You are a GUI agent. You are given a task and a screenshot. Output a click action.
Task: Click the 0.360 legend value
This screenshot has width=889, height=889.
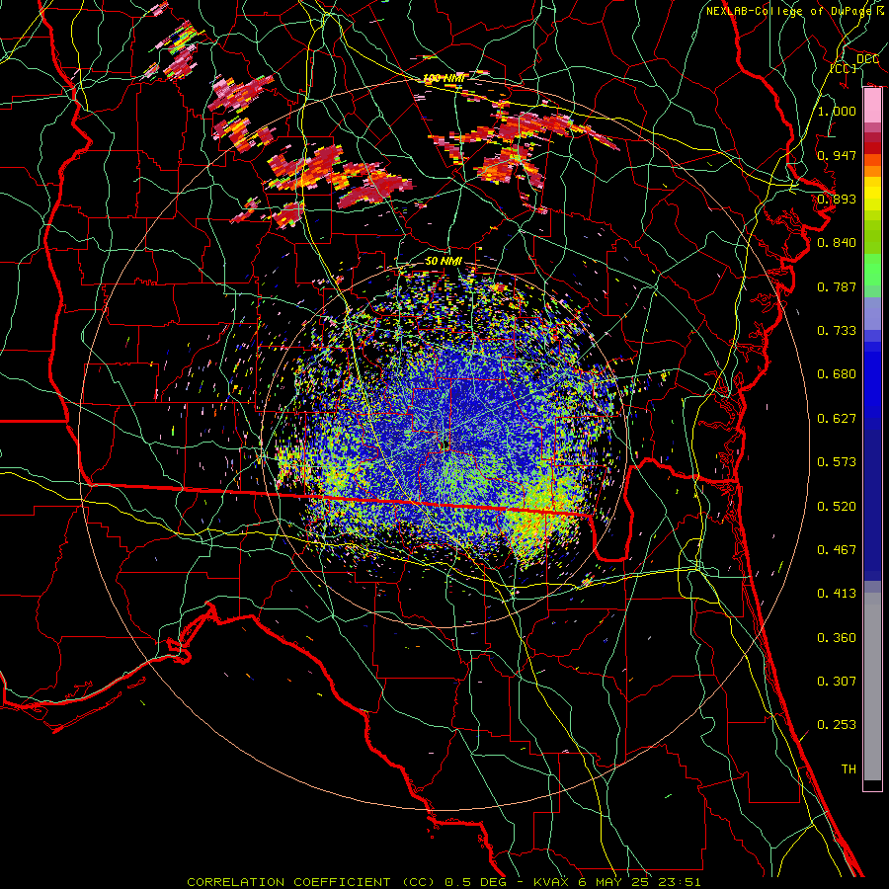[x=837, y=637]
